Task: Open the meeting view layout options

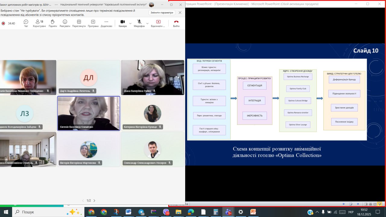Action: [79, 23]
